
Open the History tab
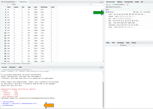click(x=120, y=2)
